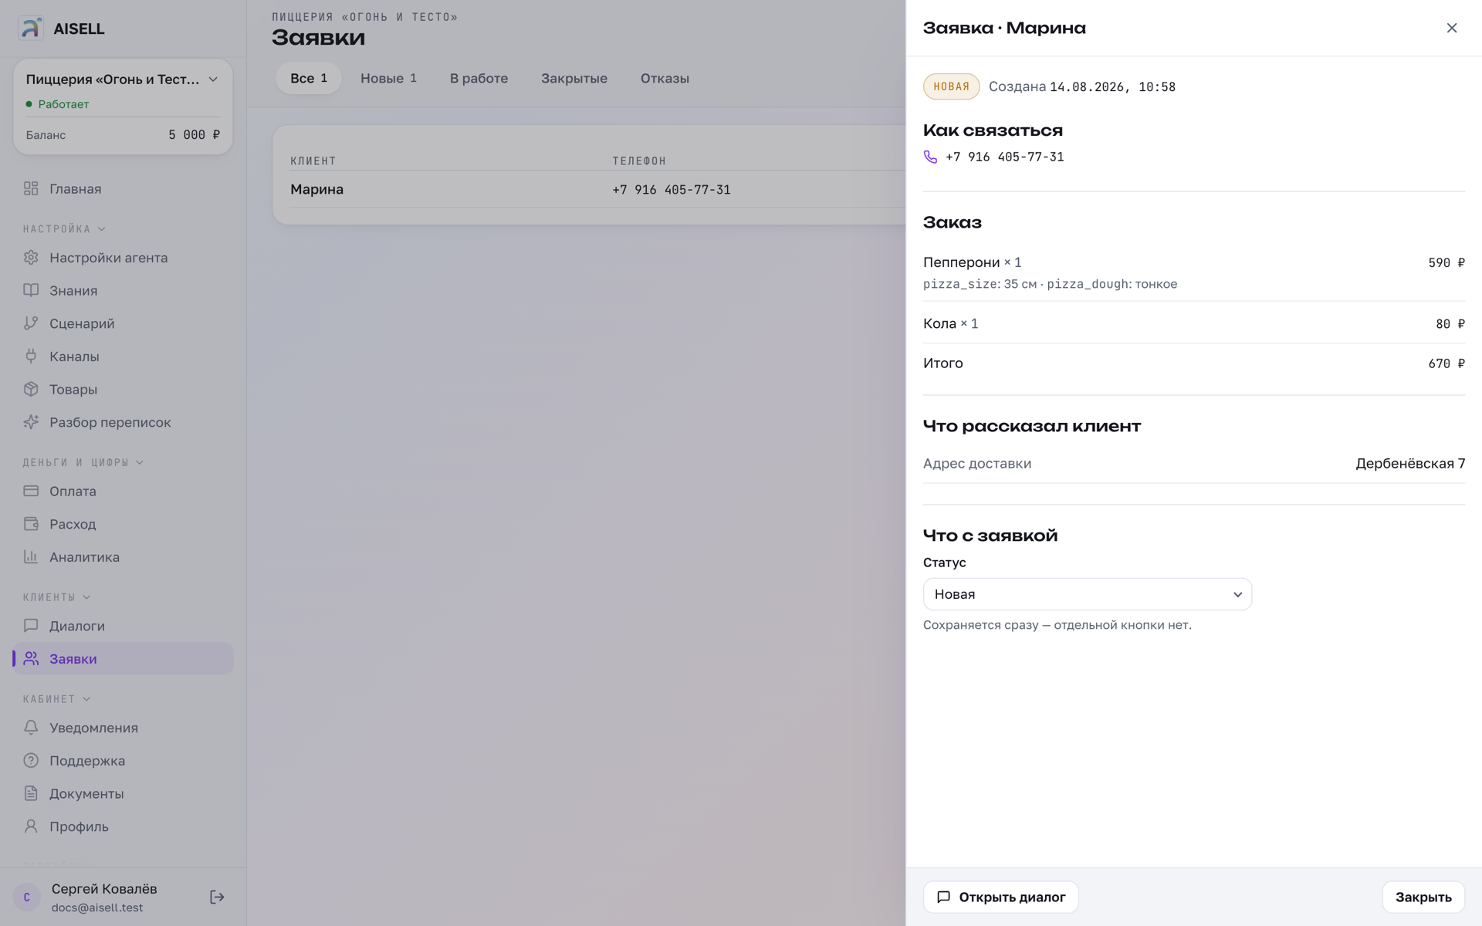
Task: Click the delivery address Дербенёвская 7
Action: click(x=1410, y=464)
